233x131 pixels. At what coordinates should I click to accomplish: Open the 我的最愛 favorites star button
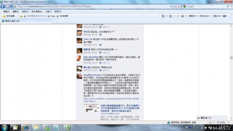[9, 16]
